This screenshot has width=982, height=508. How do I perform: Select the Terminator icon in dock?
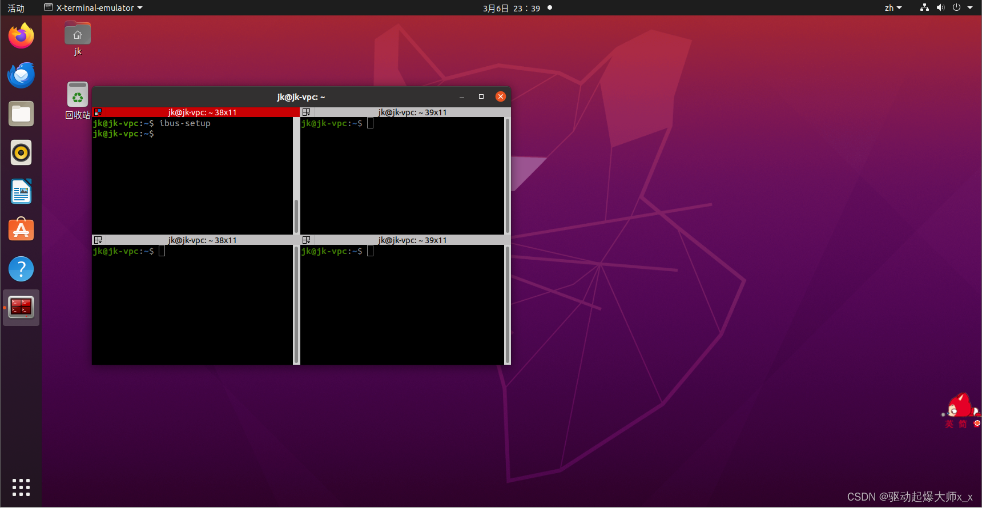[21, 308]
